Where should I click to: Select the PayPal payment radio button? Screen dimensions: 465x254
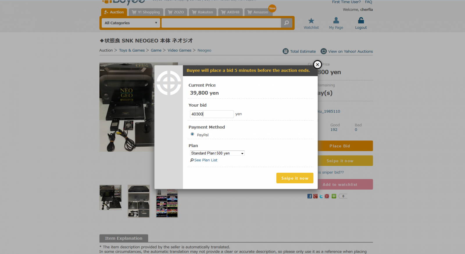pos(192,134)
